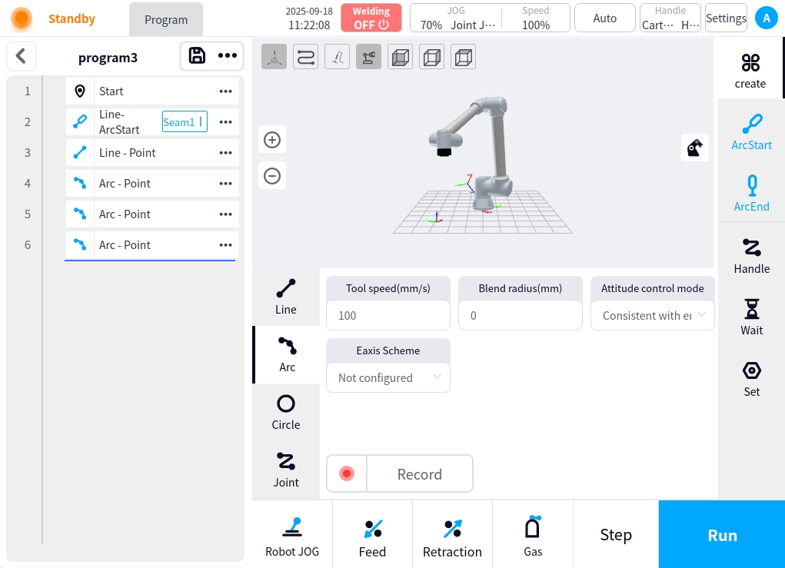This screenshot has height=568, width=785.
Task: Select the Circle motion type tab
Action: pos(286,412)
